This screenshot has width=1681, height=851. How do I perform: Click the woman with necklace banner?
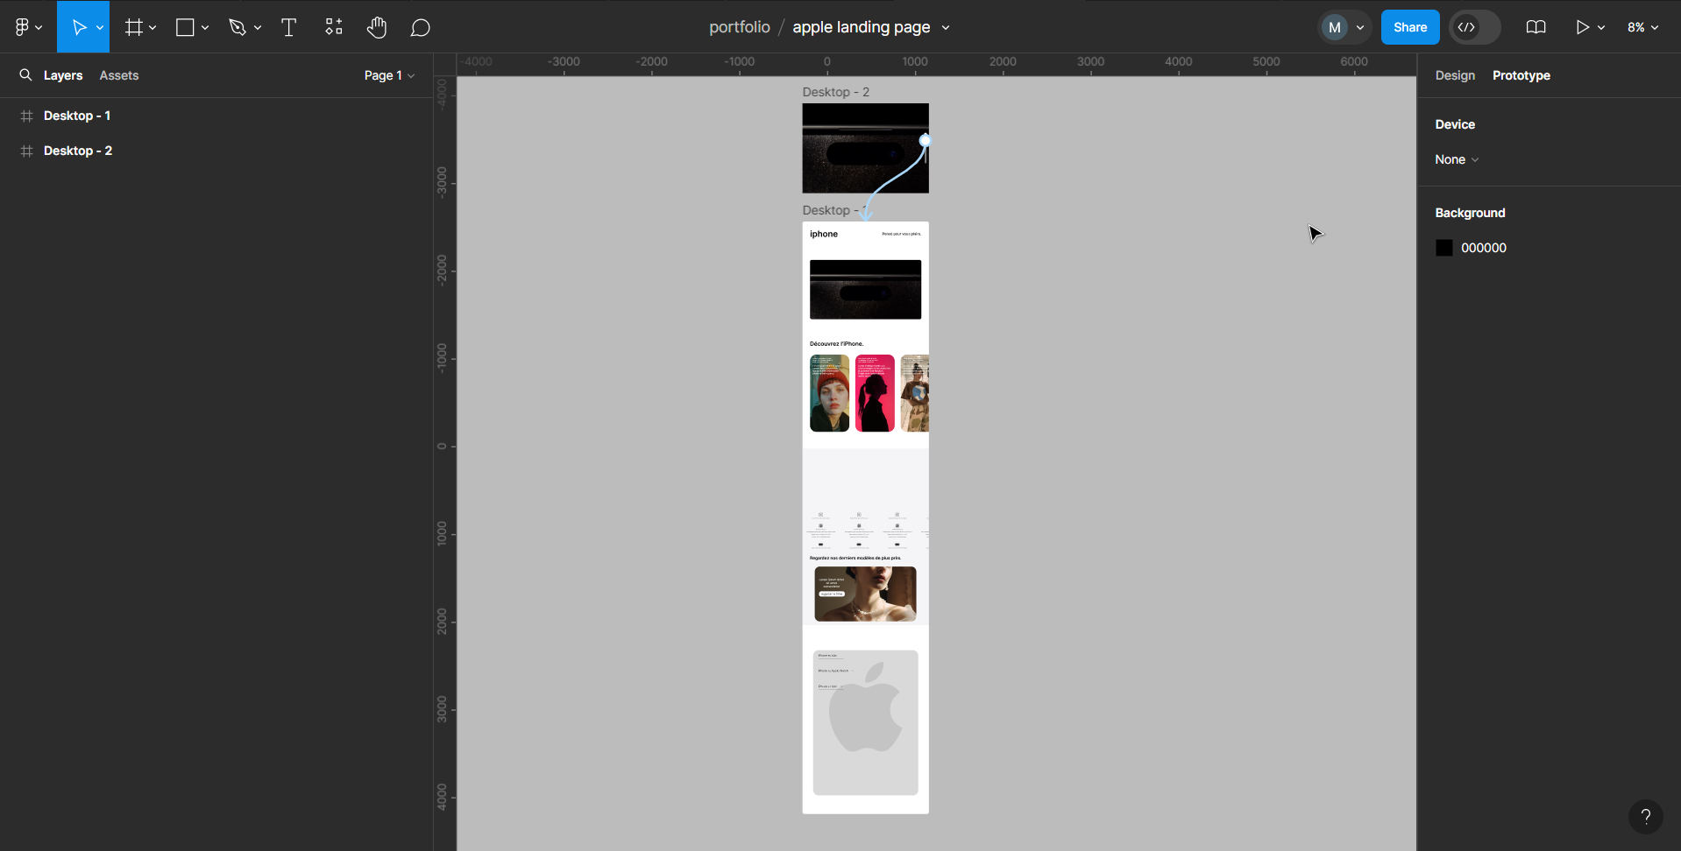pos(865,594)
